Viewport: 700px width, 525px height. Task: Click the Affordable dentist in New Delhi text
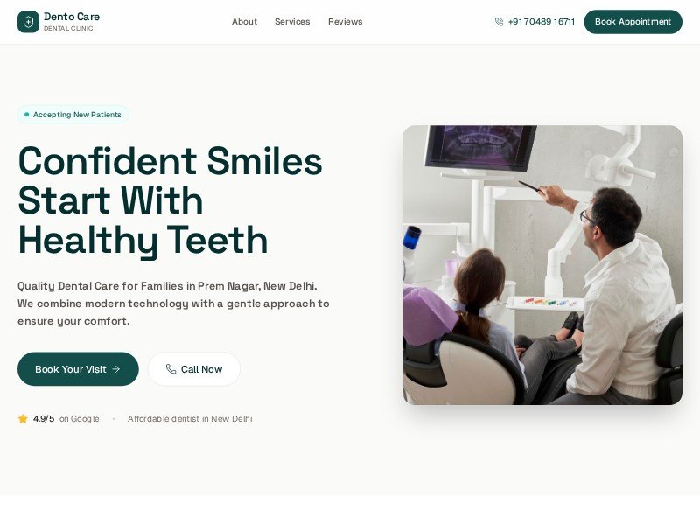(x=190, y=419)
